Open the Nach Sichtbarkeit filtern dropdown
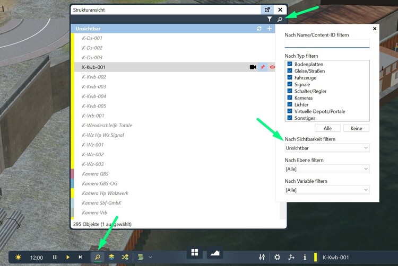Screen dimensions: 398x266 [327, 148]
